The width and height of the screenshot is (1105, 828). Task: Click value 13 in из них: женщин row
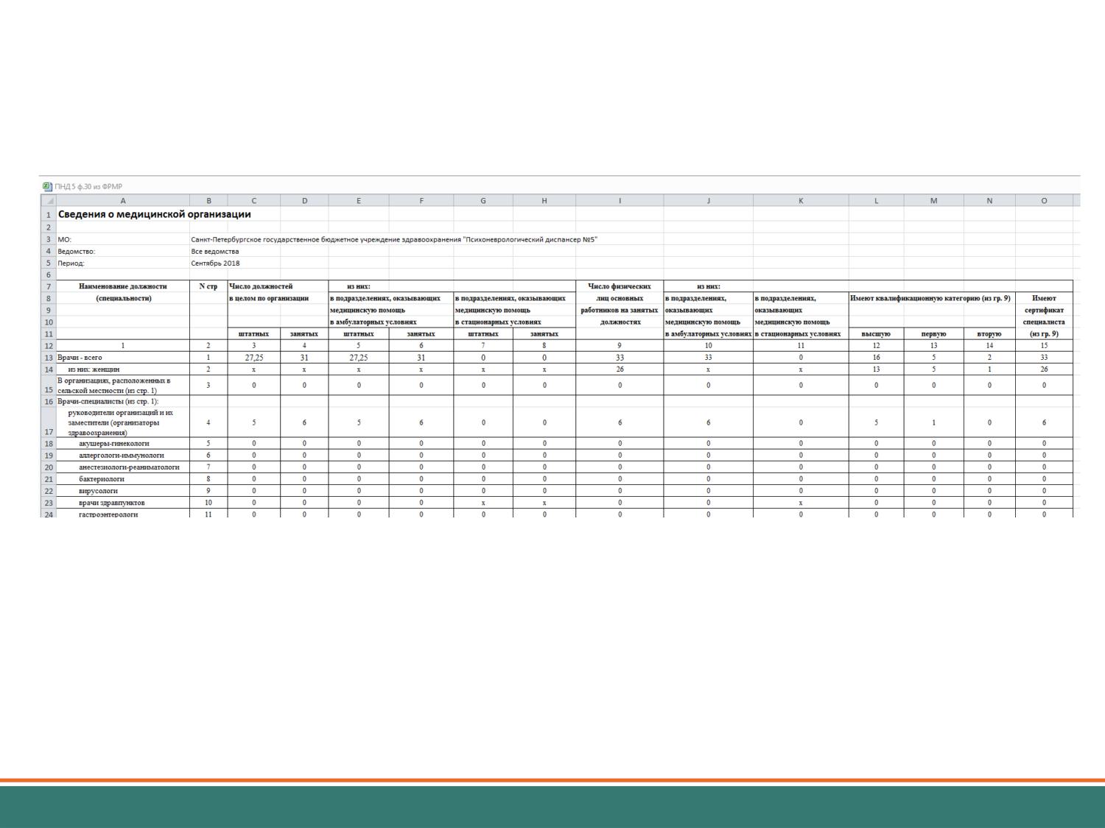tap(877, 369)
